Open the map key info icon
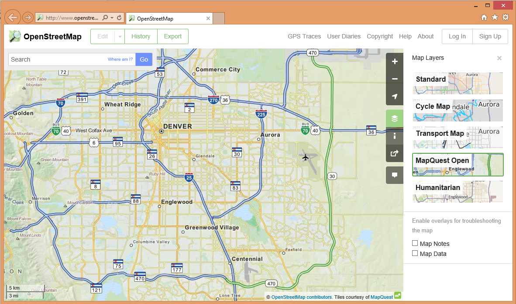516x304 pixels. 395,136
